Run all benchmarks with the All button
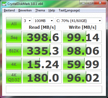 click(14, 23)
